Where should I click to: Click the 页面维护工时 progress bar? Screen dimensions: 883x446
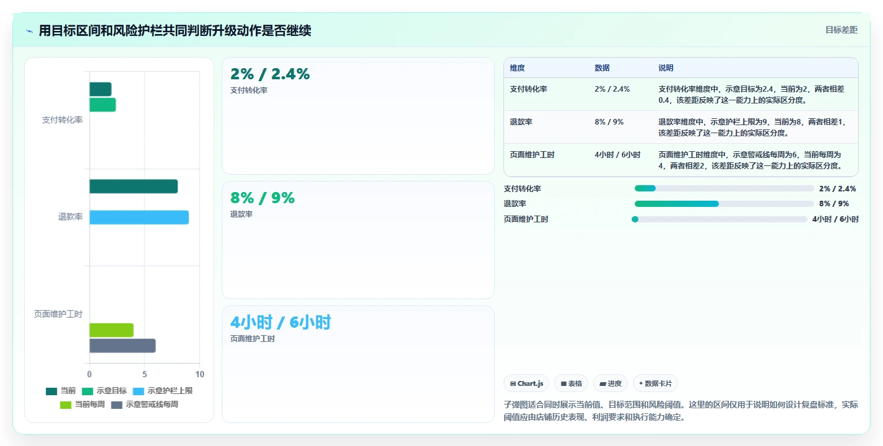pos(720,219)
